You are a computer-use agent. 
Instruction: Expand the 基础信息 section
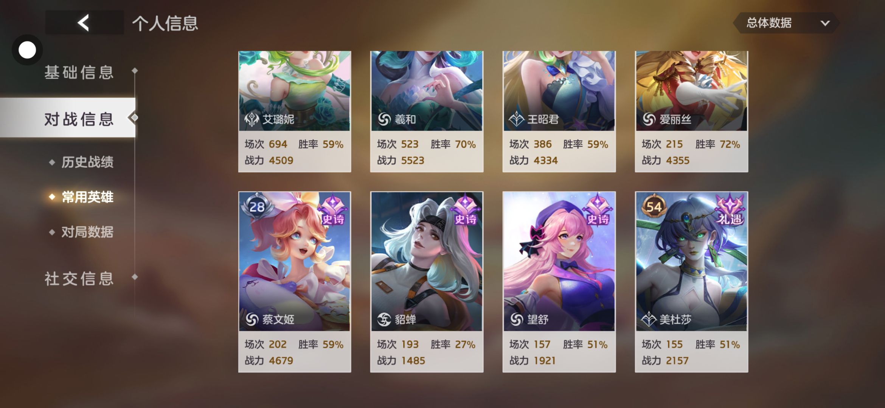pos(79,72)
